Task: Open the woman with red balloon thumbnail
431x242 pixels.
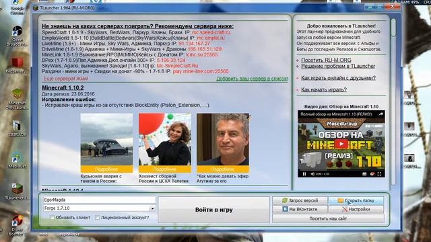Action: coord(164,139)
